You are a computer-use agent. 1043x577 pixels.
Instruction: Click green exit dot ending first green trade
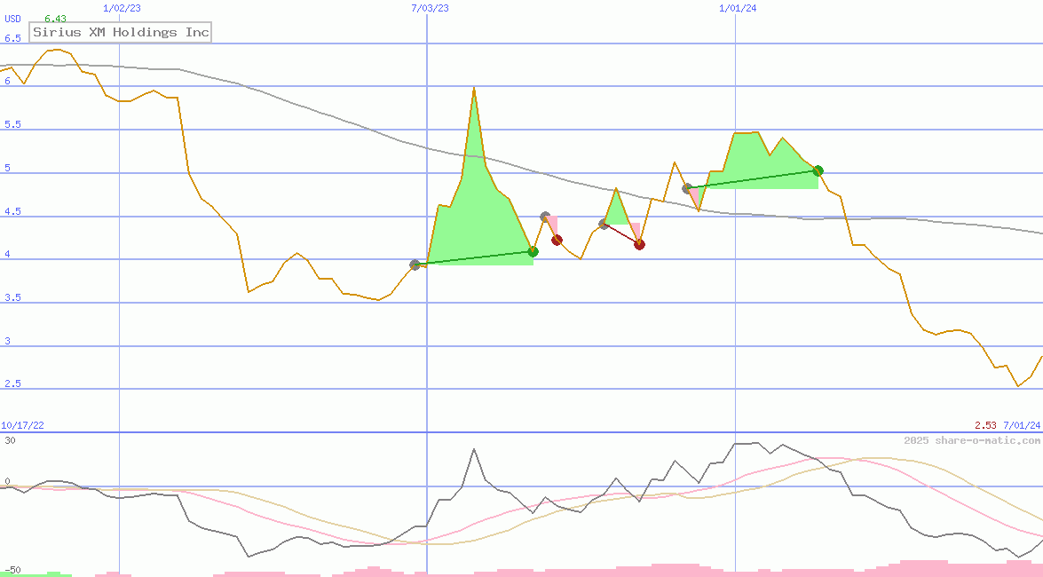[x=533, y=251]
